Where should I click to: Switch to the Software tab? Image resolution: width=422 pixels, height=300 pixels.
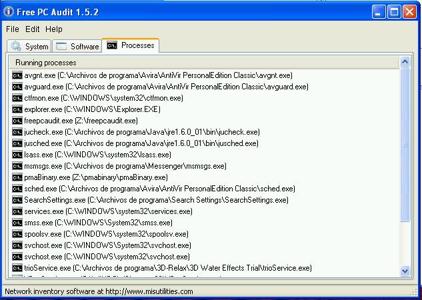tap(77, 46)
